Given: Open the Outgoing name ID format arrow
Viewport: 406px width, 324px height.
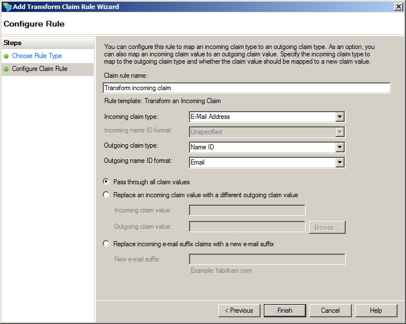Looking at the screenshot, I should point(339,162).
